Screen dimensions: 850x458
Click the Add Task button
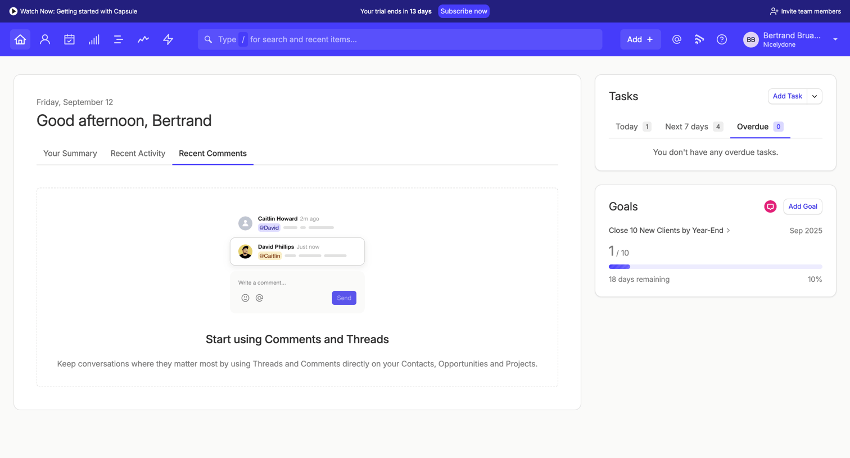787,96
